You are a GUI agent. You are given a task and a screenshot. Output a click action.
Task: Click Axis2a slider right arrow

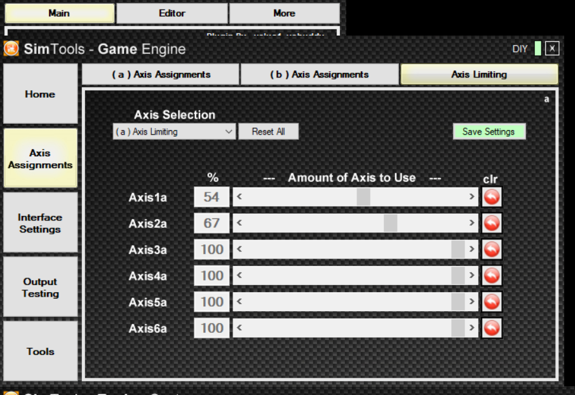coord(471,223)
